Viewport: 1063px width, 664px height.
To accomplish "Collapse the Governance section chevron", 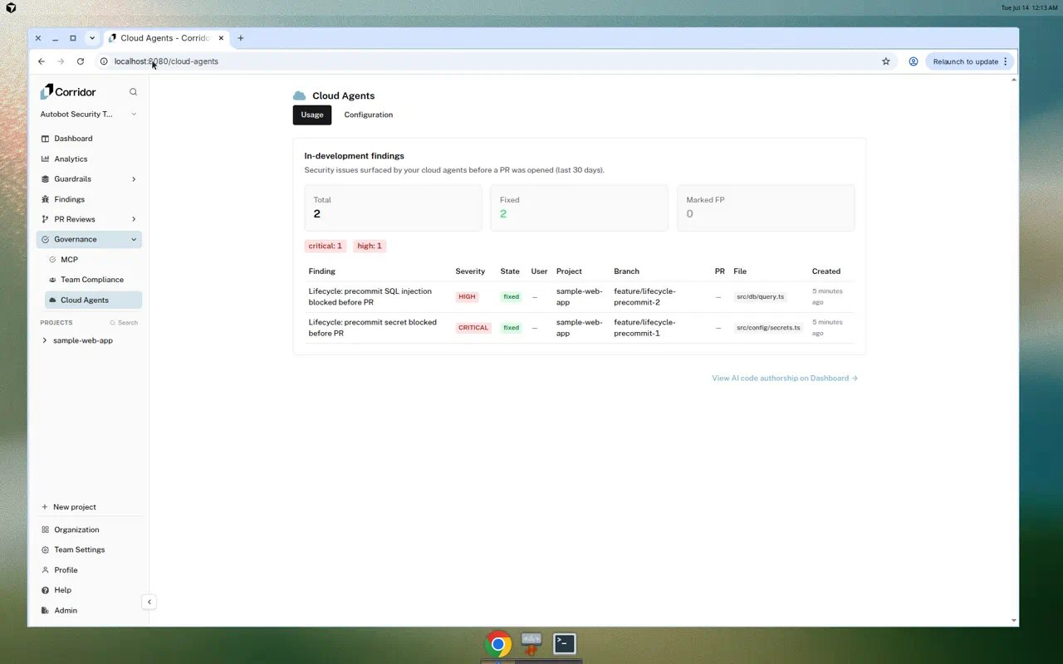I will pyautogui.click(x=134, y=239).
